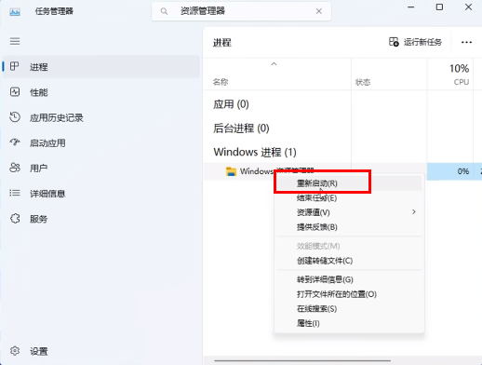Click the Task Manager app icon in title bar
The width and height of the screenshot is (482, 365).
point(15,12)
